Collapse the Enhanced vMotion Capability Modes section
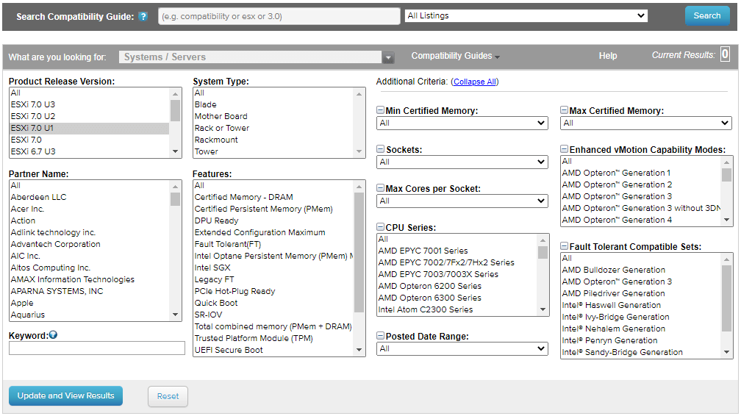 (x=564, y=150)
